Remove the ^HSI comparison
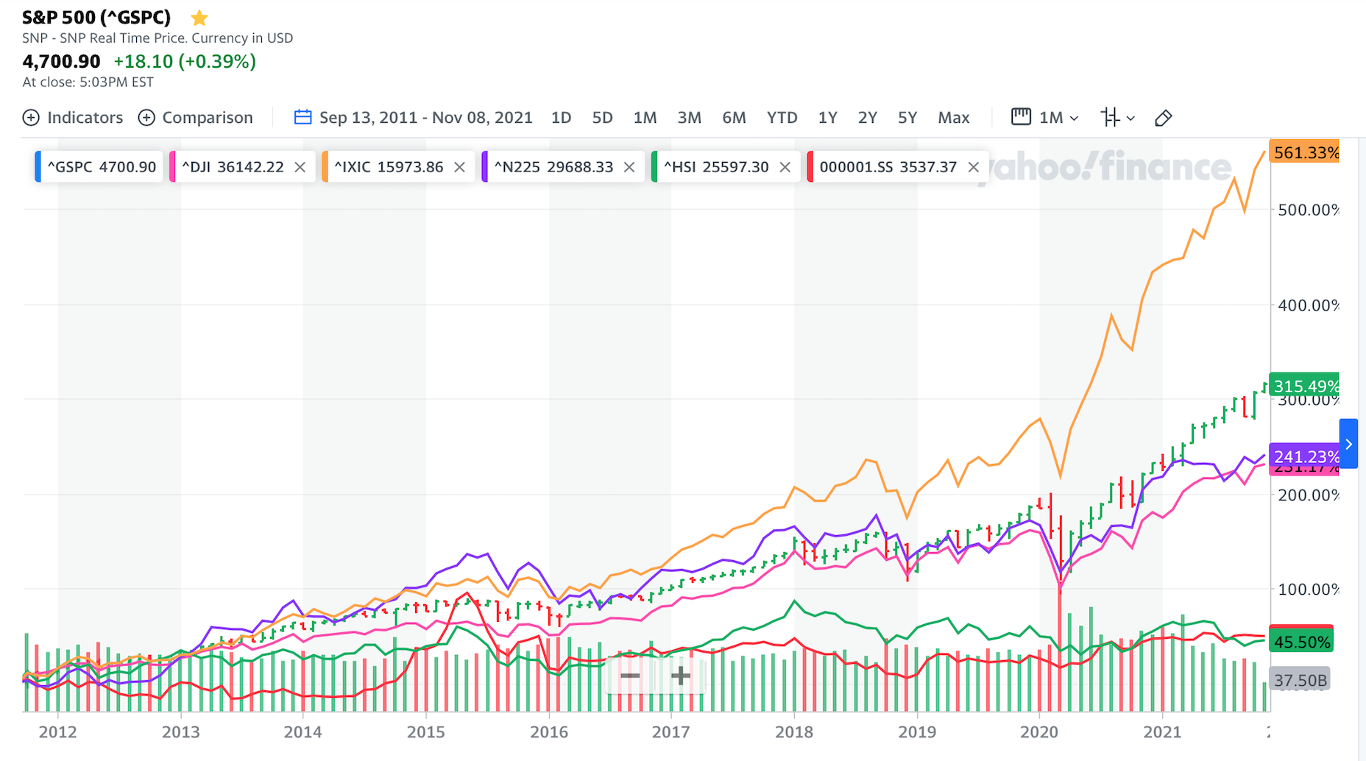This screenshot has width=1366, height=761. [x=785, y=167]
